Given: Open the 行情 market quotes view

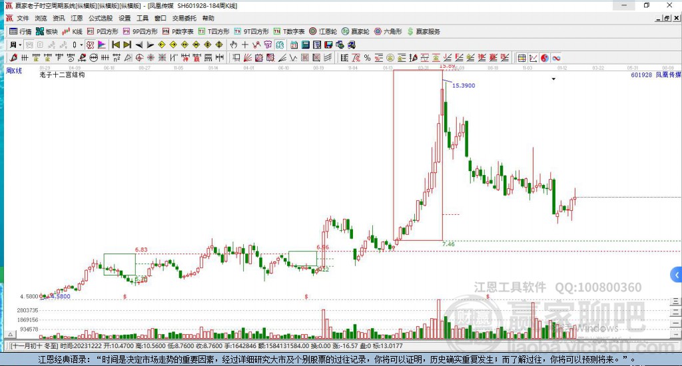Looking at the screenshot, I should 21,31.
